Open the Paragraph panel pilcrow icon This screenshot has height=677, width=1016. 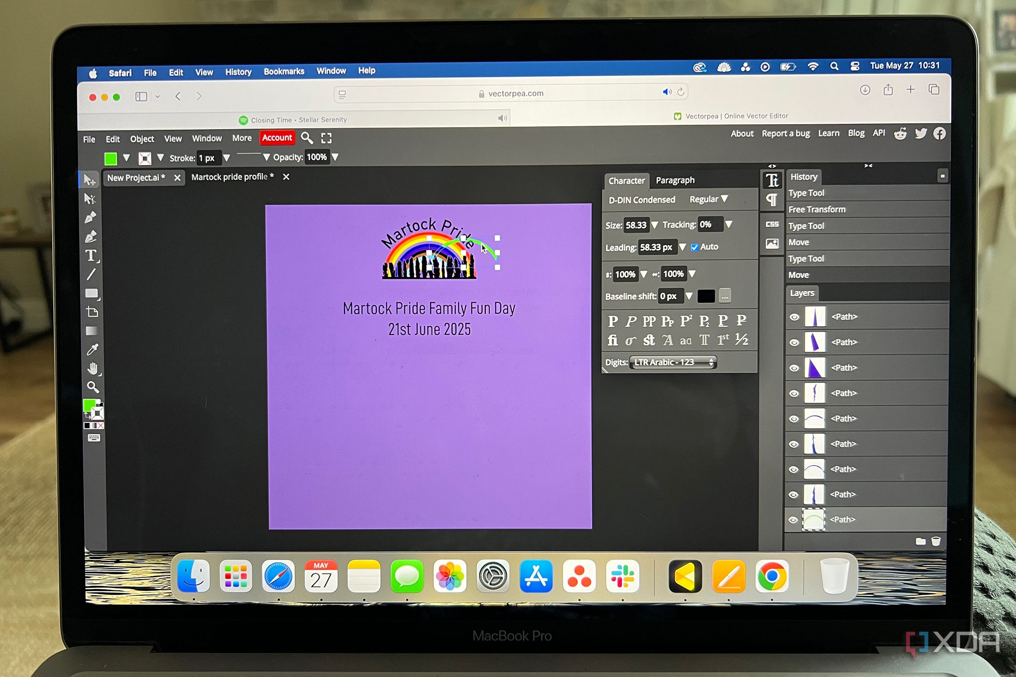(x=772, y=200)
